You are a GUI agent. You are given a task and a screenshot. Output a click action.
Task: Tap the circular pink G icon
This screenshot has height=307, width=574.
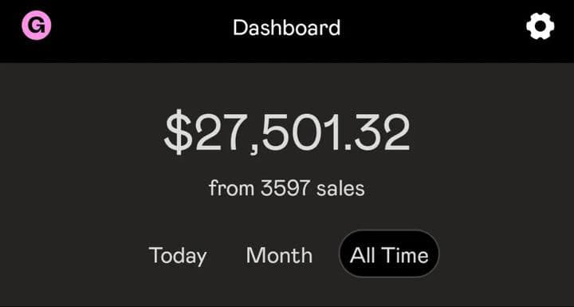(36, 25)
